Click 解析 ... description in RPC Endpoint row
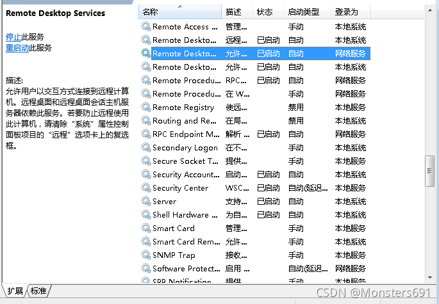439x304 pixels. click(237, 134)
